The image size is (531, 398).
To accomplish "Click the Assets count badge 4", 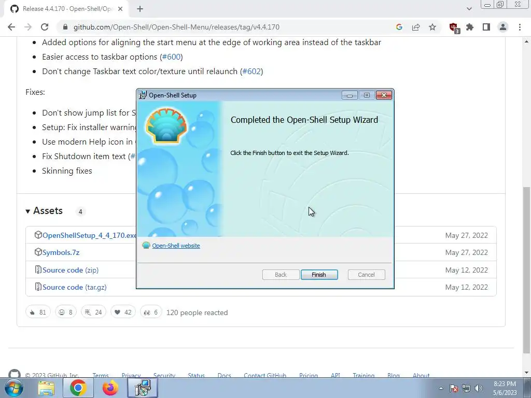I will [x=80, y=211].
